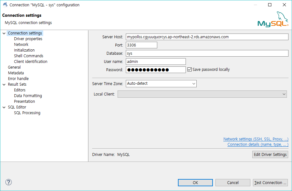The image size is (292, 191).
Task: Click the User name field with admin
Action: pyautogui.click(x=156, y=61)
